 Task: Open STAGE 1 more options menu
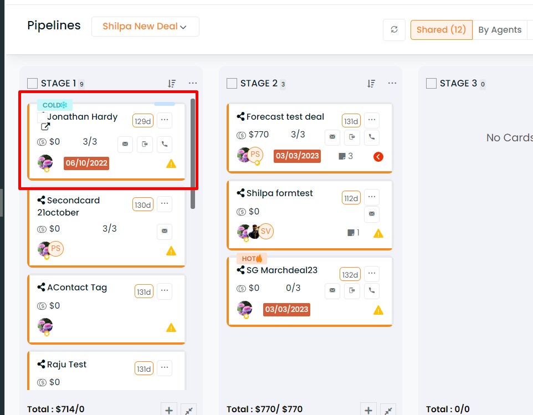click(x=193, y=83)
